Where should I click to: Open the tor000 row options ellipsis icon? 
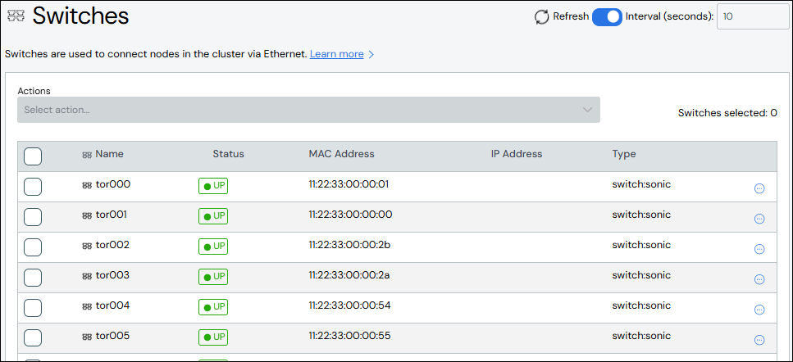pyautogui.click(x=759, y=188)
